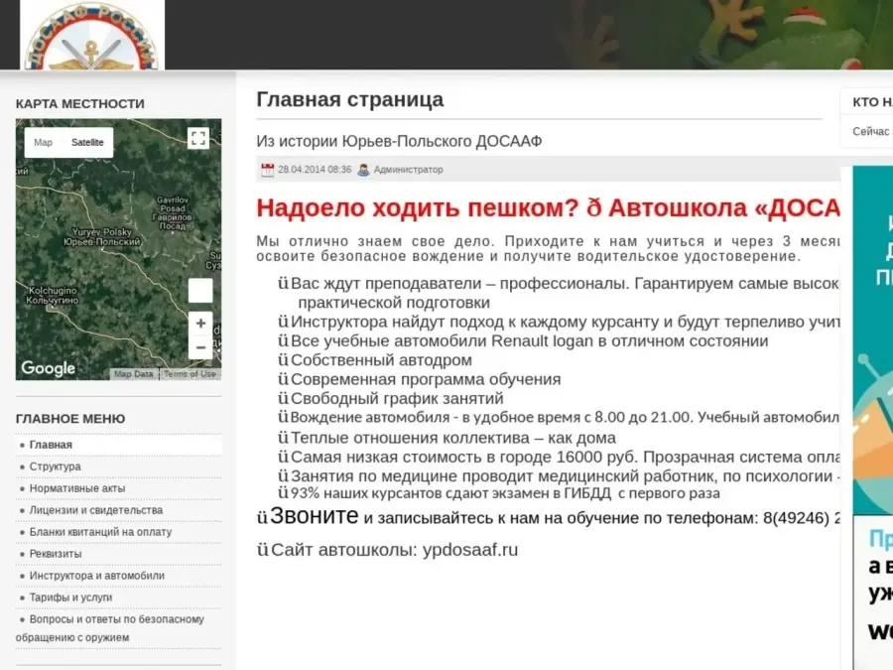Viewport: 893px width, 670px height.
Task: Click the date 28.04.2014 08:36
Action: tap(315, 170)
